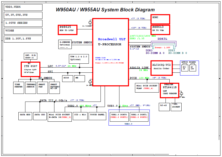Select the PS8613 DP to VGA block
Image resolution: width=222 pixels, height=157 pixels.
click(160, 30)
